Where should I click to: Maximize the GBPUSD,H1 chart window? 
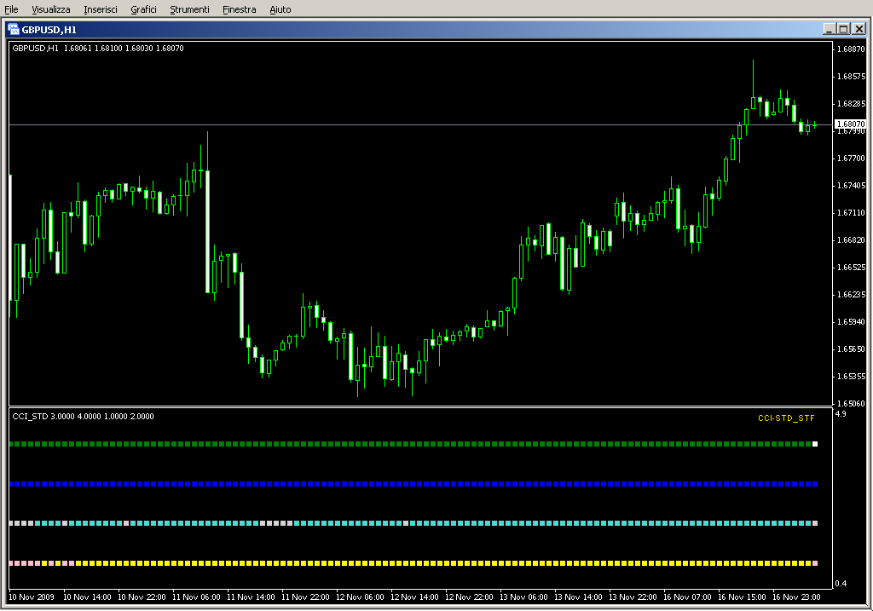(x=843, y=29)
